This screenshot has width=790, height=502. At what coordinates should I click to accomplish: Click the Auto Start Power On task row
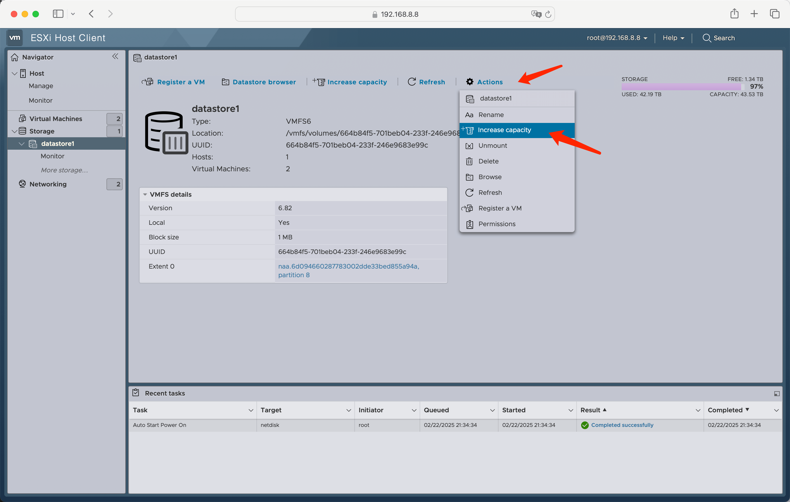point(455,425)
